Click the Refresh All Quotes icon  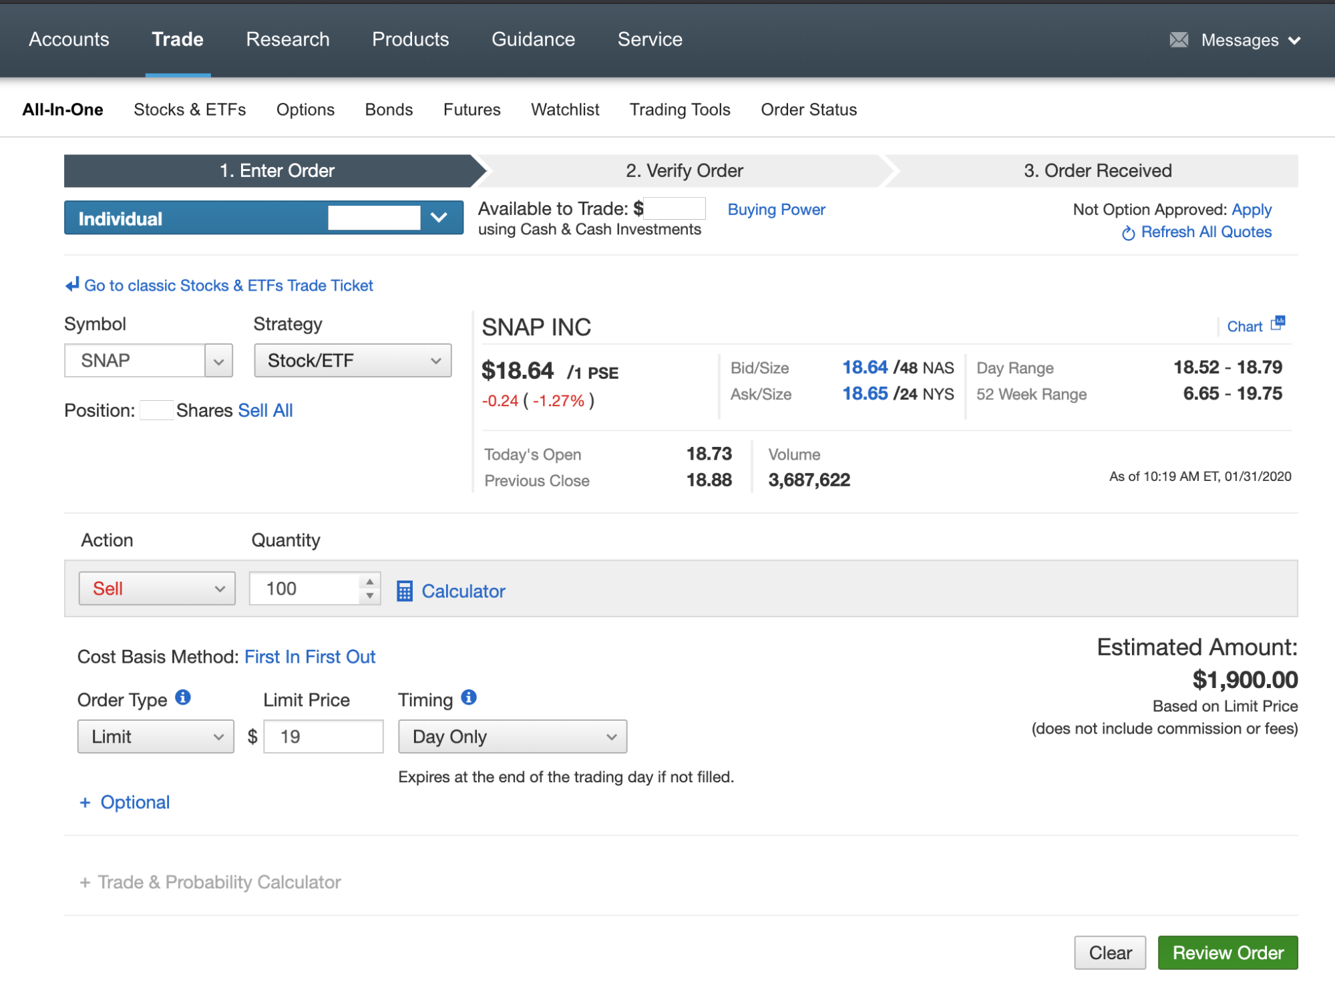(x=1128, y=233)
